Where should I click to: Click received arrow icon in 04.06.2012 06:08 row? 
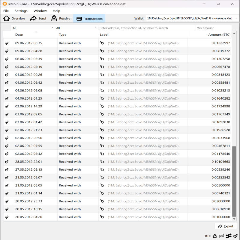click(x=102, y=91)
